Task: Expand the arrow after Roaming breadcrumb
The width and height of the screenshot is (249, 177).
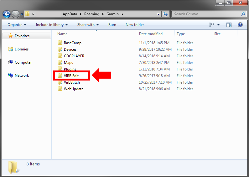Action: point(103,14)
